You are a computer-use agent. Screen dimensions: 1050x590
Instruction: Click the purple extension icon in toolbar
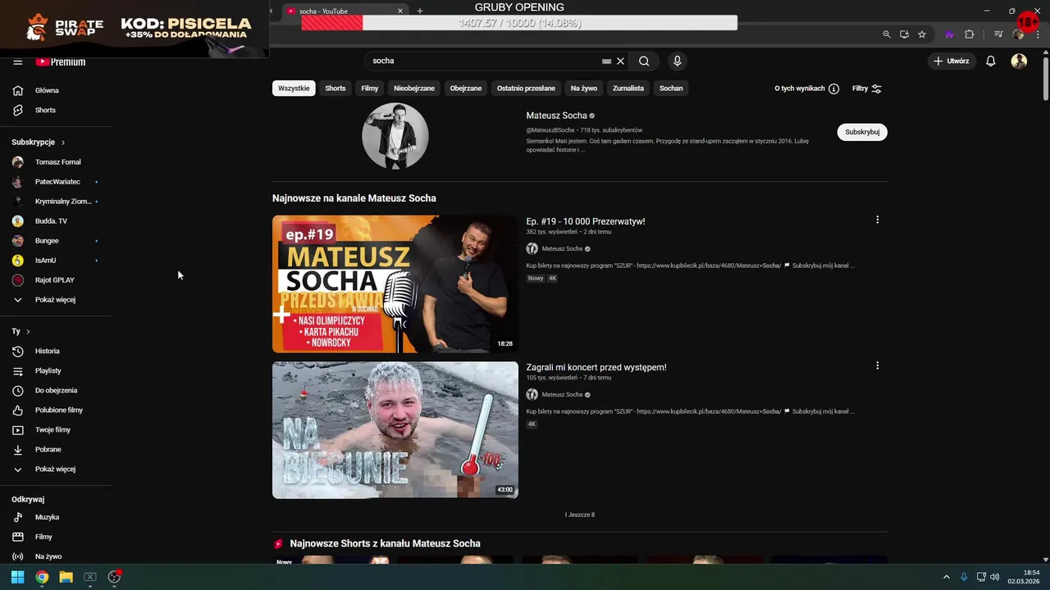[x=949, y=34]
